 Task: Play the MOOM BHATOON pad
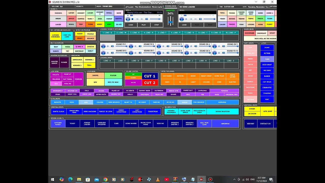pyautogui.click(x=223, y=111)
